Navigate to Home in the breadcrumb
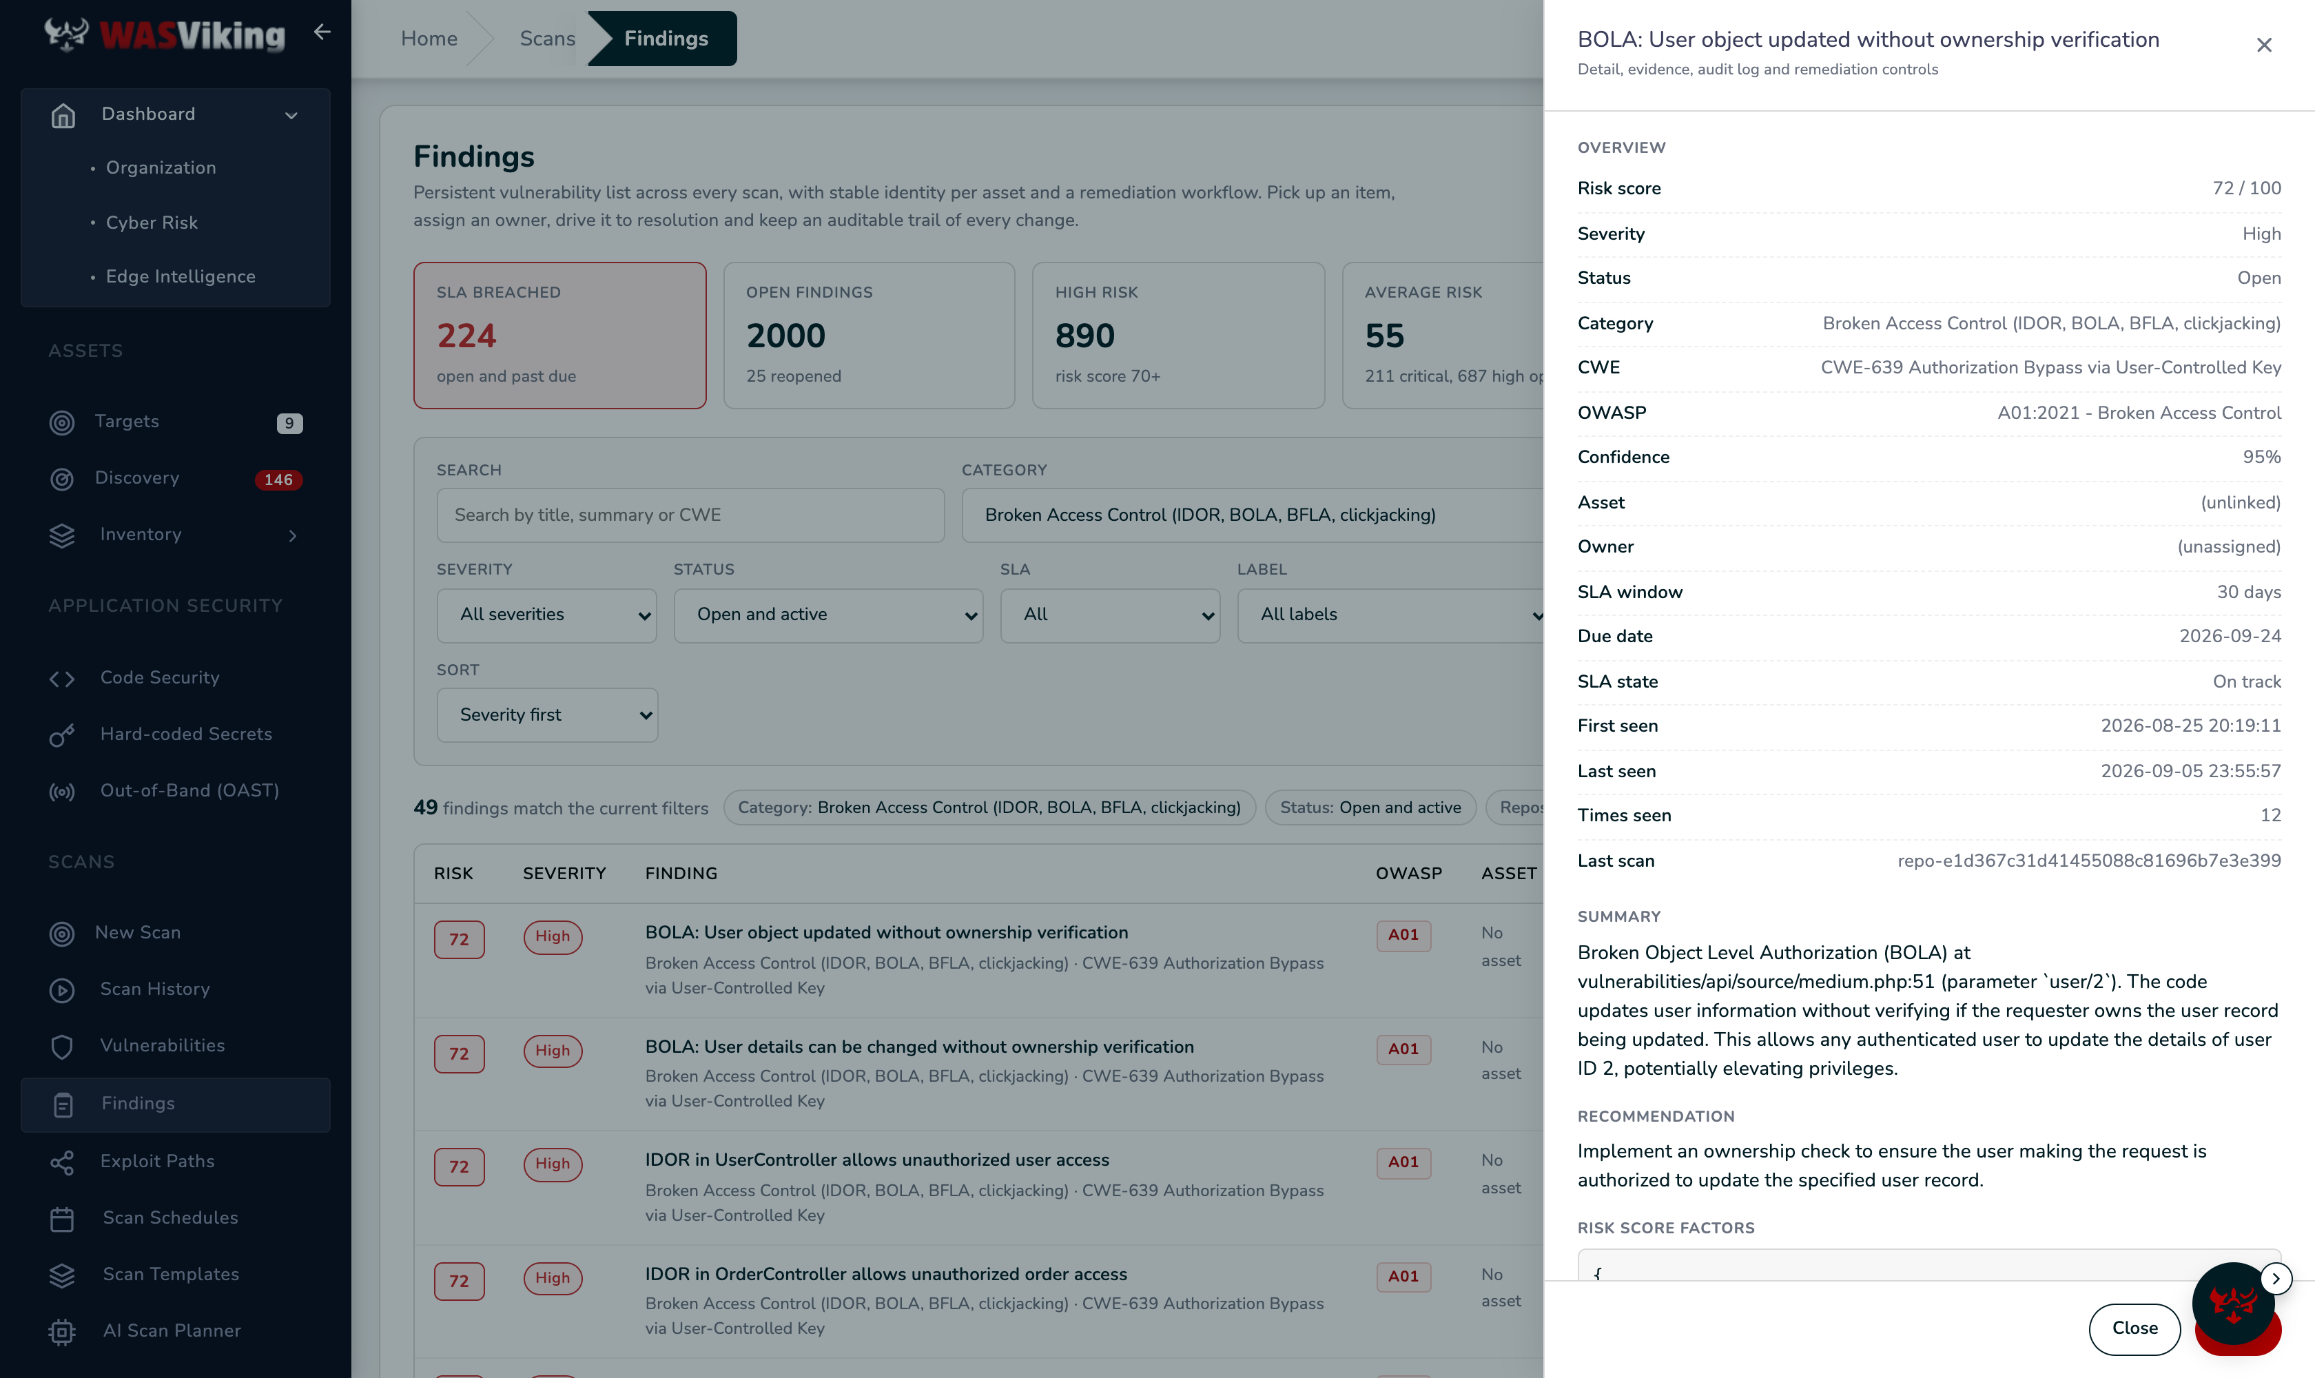Screen dimensions: 2315x1378 click(429, 39)
